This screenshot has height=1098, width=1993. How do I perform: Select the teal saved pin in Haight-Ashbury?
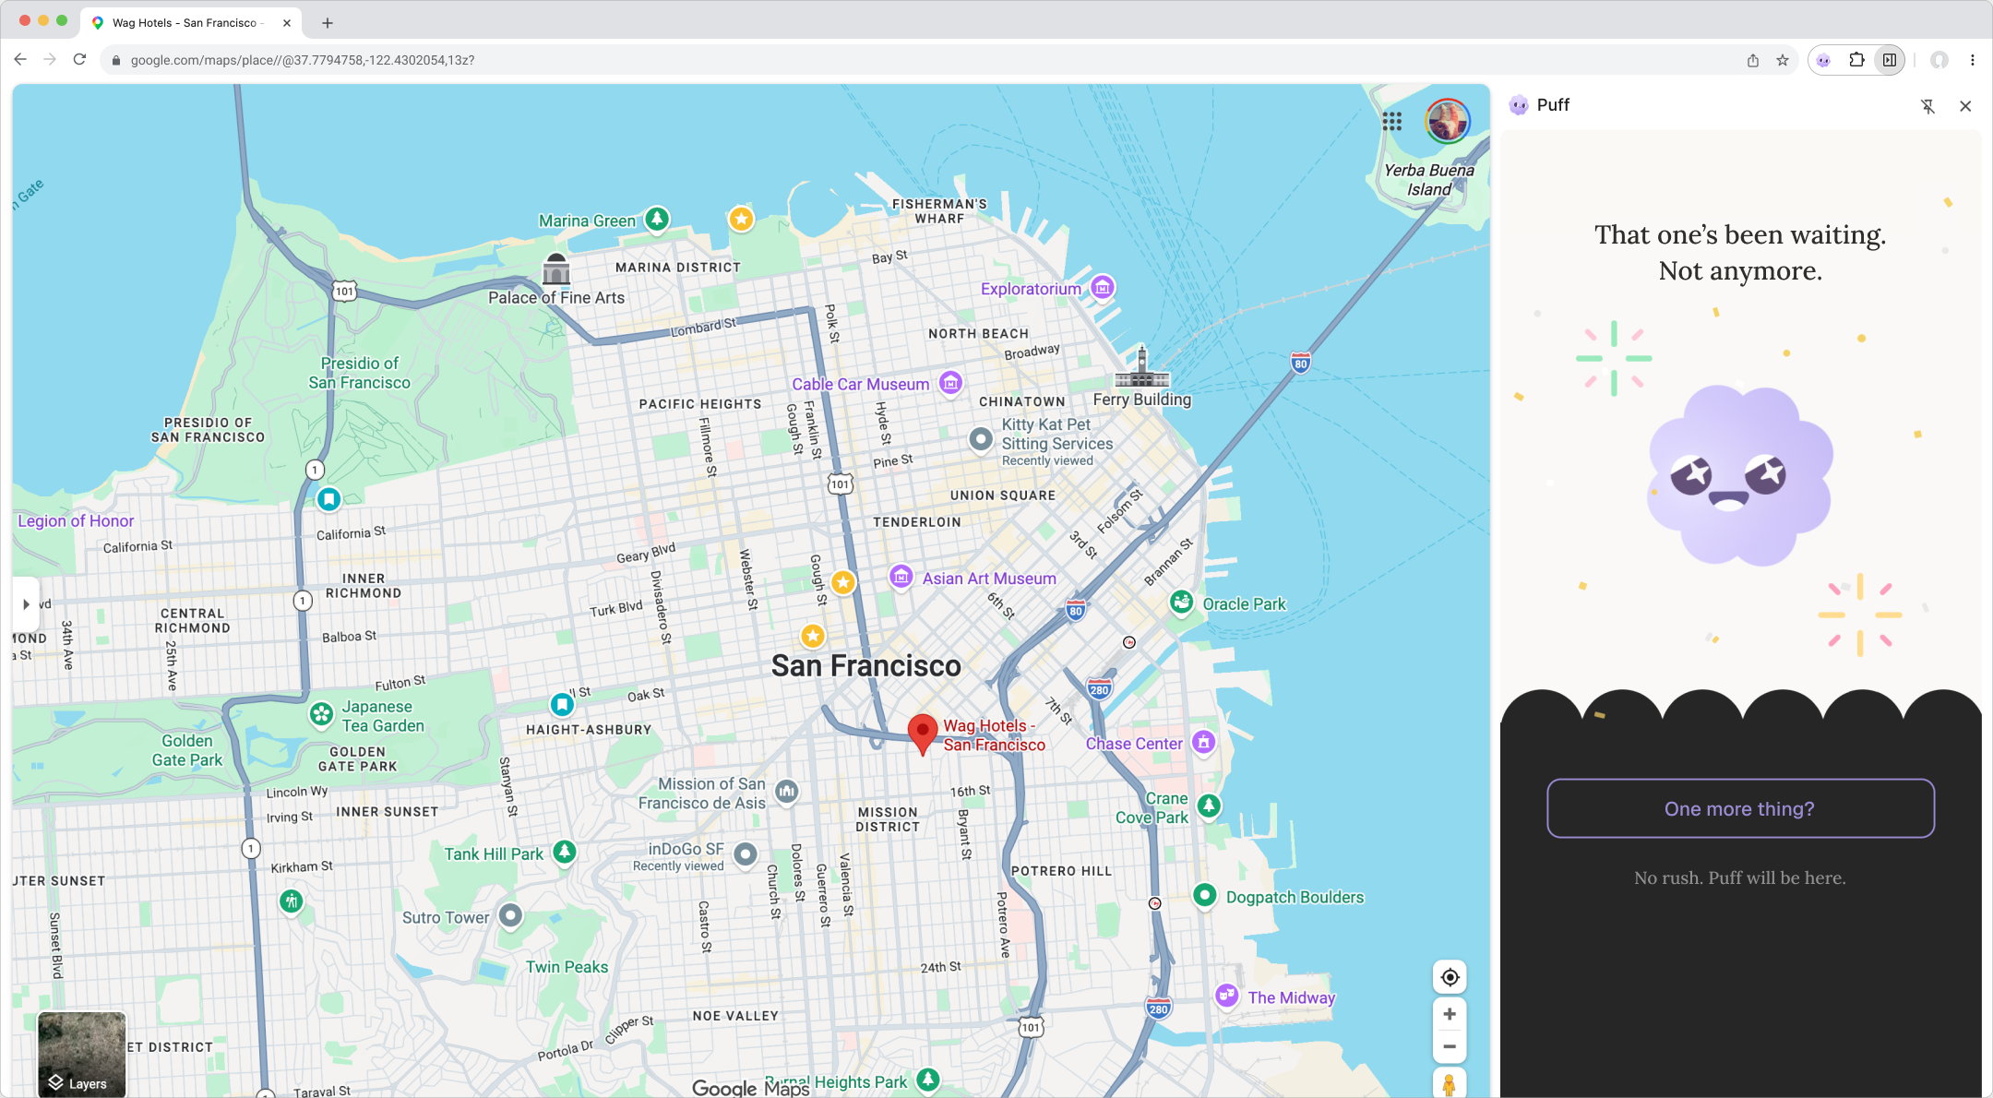(562, 705)
